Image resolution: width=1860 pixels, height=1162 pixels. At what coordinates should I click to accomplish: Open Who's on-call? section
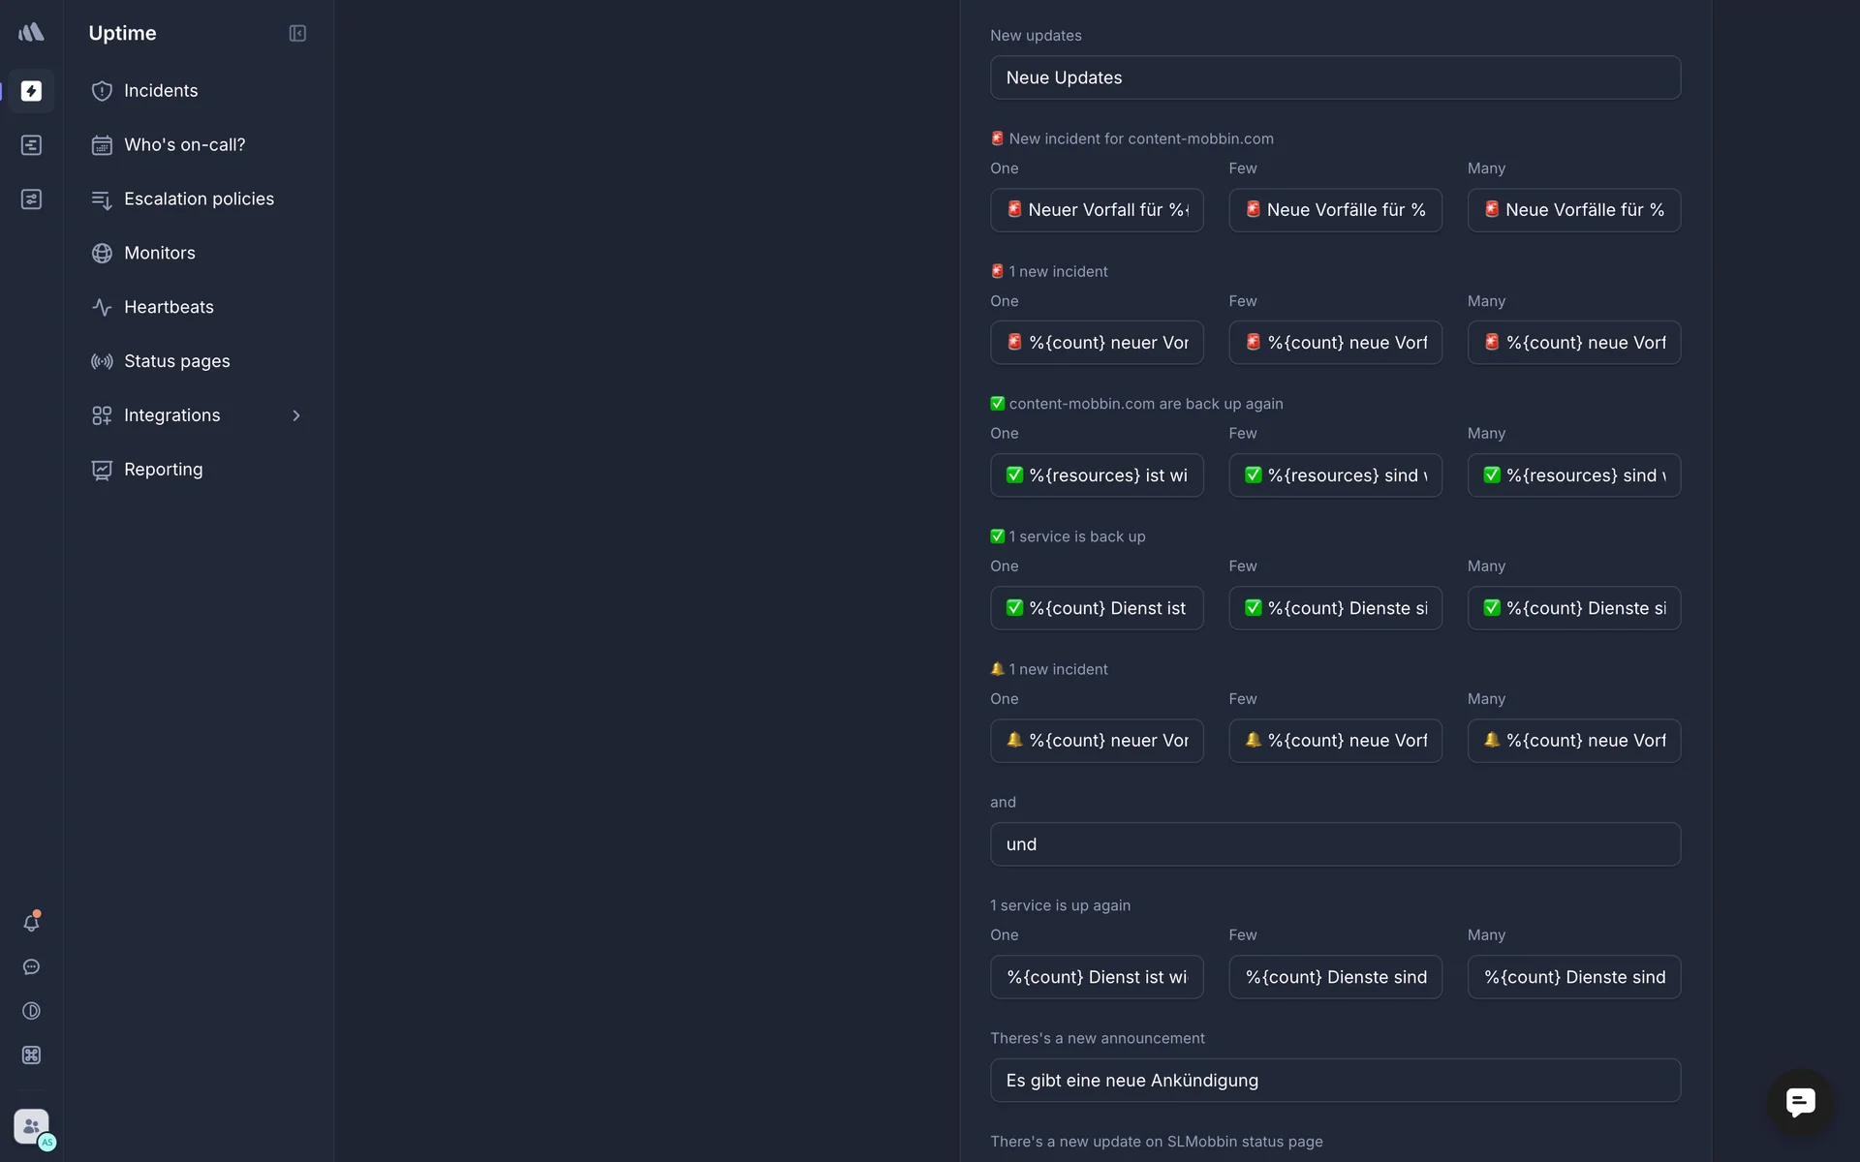184,145
